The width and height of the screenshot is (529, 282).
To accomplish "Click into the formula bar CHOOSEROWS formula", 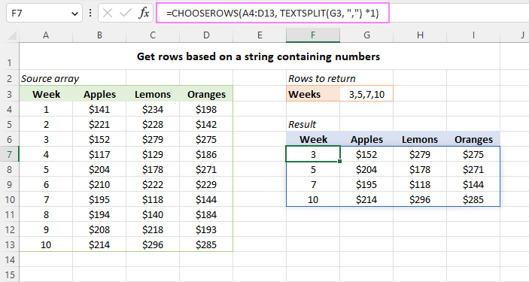I will coord(272,13).
